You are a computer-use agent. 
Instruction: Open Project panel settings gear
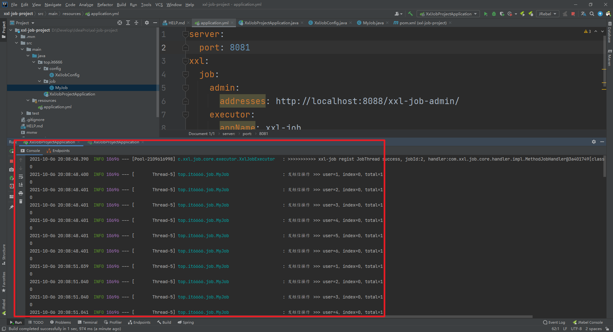tap(147, 23)
